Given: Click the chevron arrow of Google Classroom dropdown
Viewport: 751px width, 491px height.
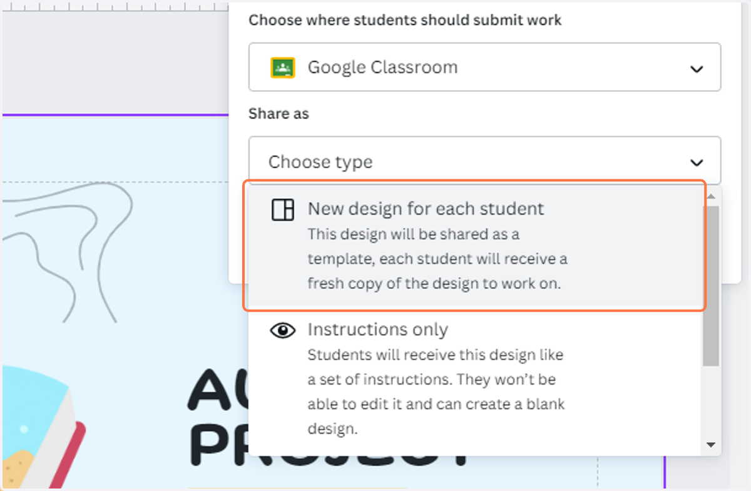Looking at the screenshot, I should [697, 69].
